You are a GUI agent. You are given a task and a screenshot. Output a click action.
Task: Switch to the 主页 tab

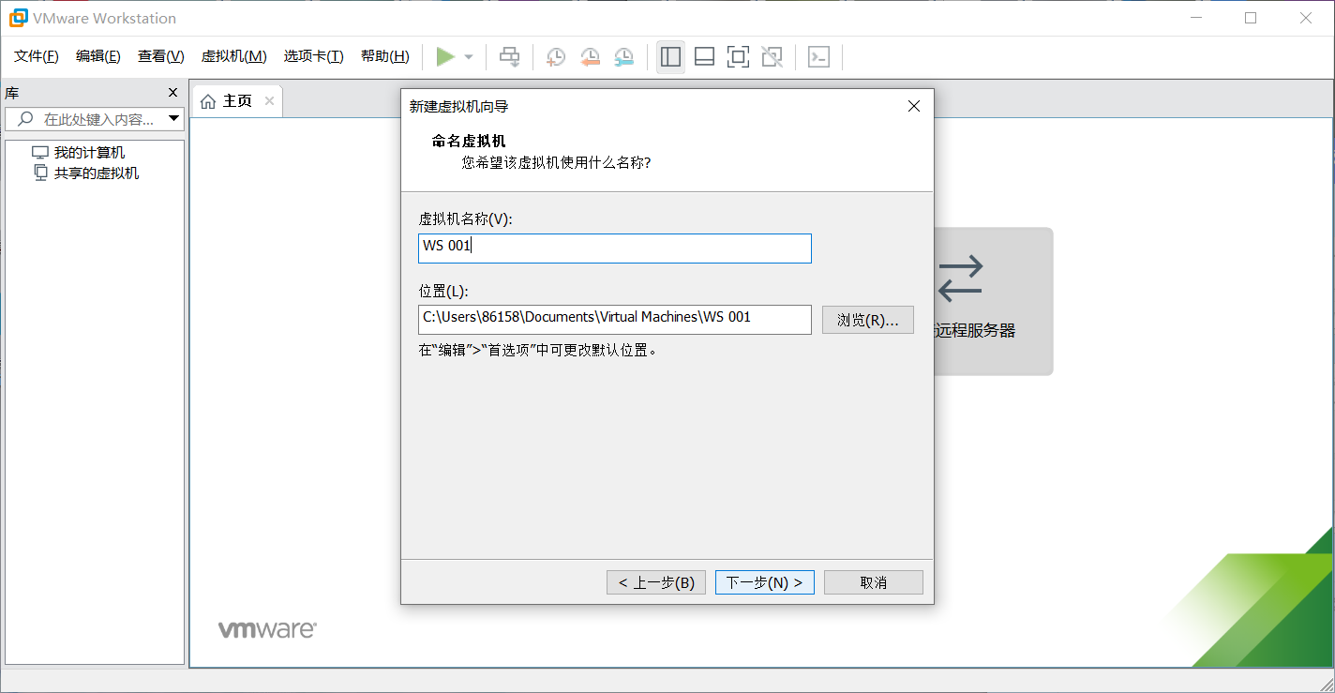[237, 101]
